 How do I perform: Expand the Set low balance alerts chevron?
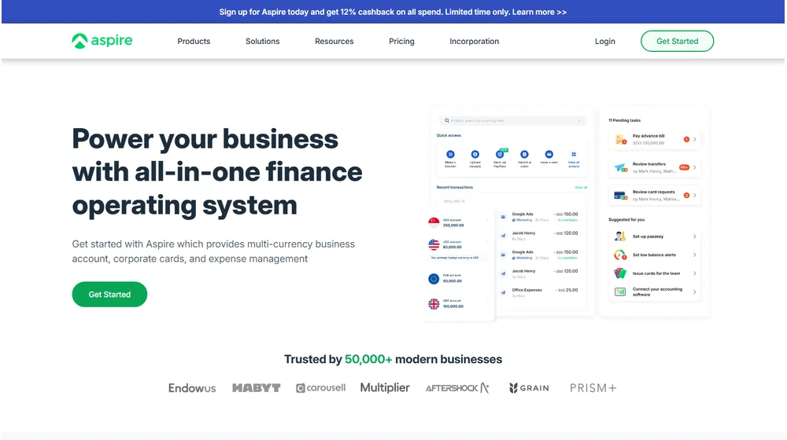tap(695, 255)
